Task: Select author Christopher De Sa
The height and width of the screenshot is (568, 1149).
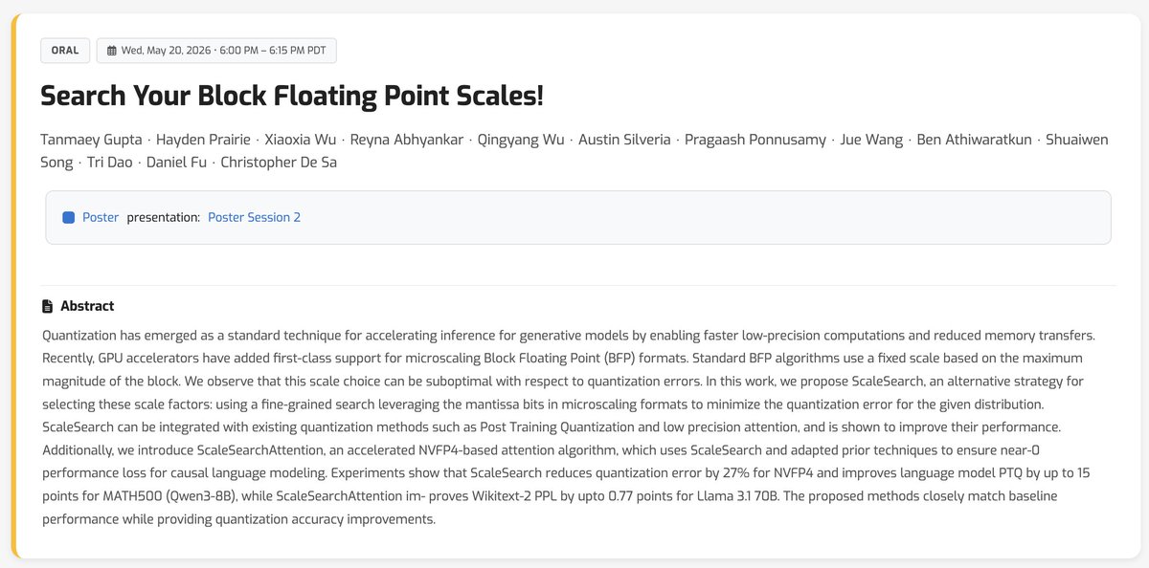Action: (x=279, y=163)
